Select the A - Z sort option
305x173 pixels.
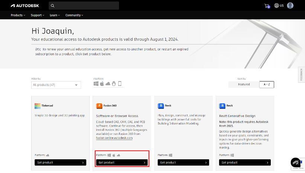coord(266,84)
